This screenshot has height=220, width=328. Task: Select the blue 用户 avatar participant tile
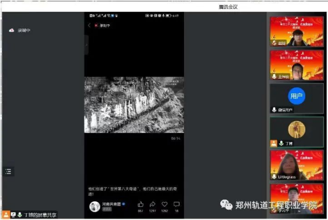pos(297,98)
